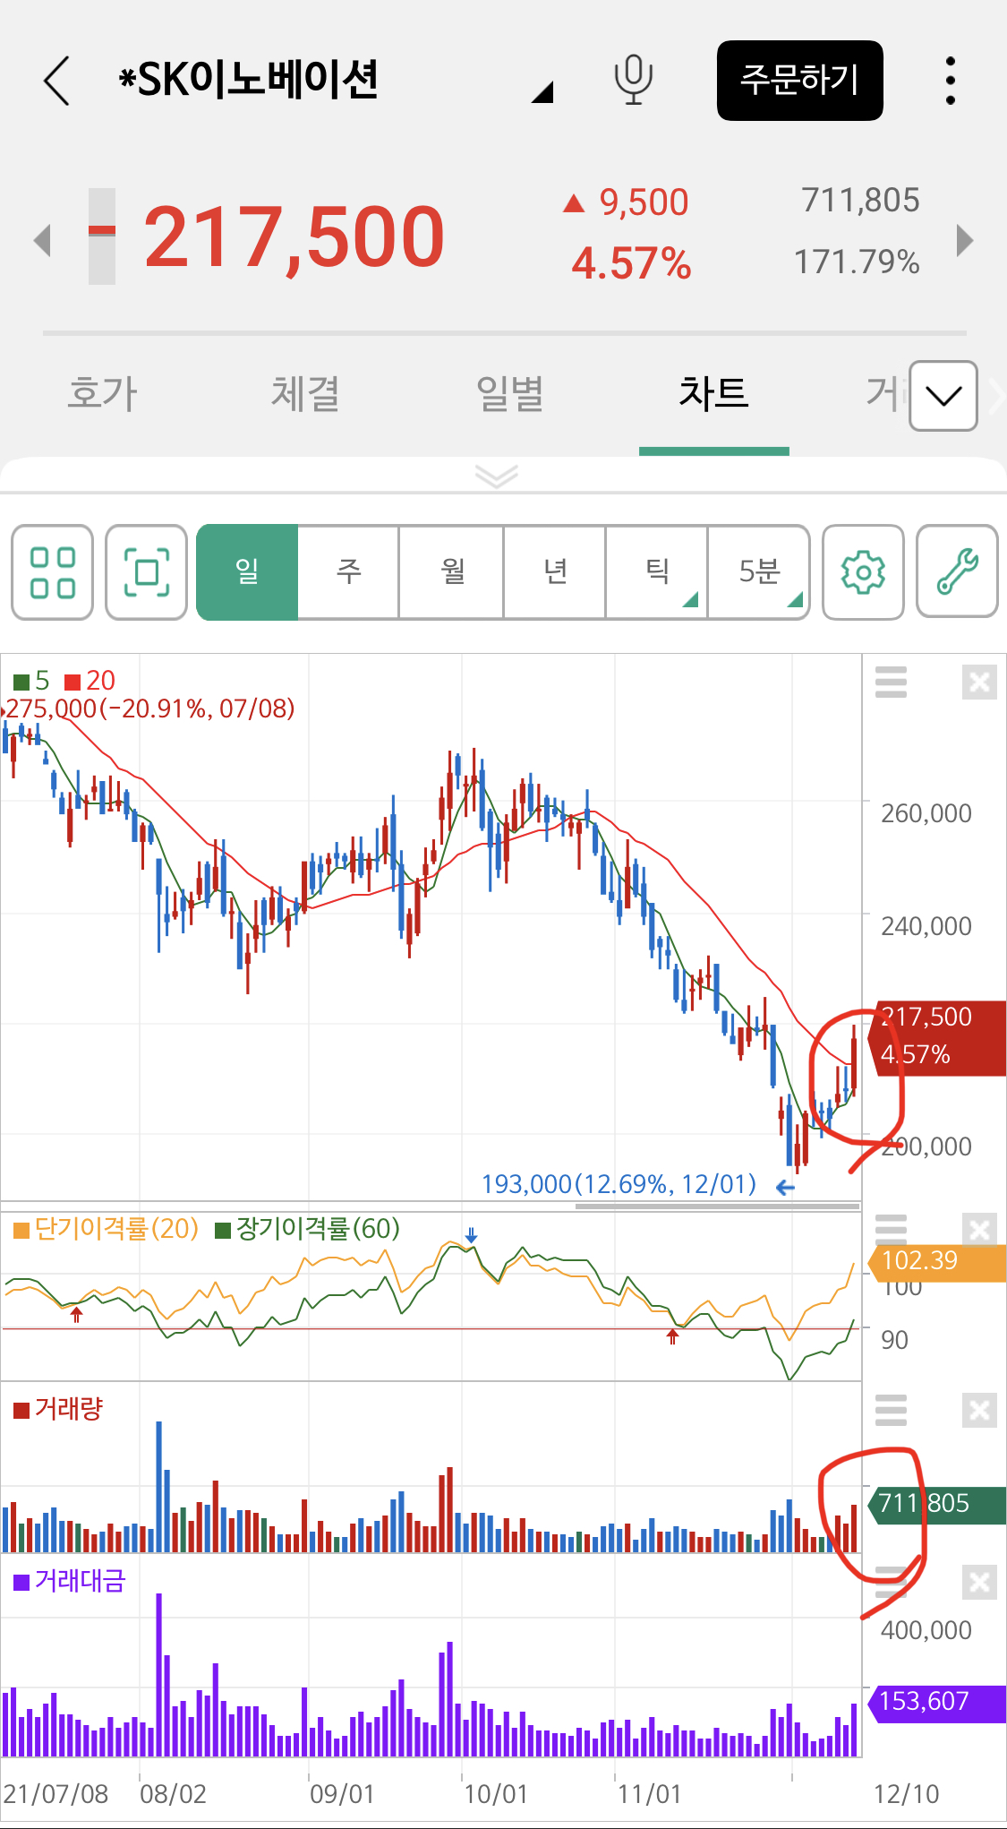Open 거래량 panel menu lines

pyautogui.click(x=891, y=1411)
